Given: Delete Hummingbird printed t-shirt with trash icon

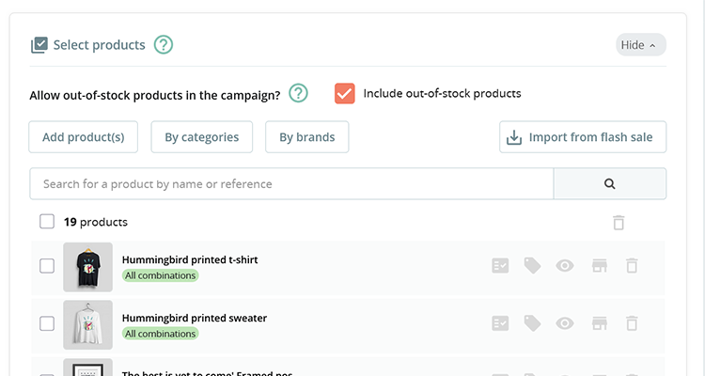Looking at the screenshot, I should pyautogui.click(x=632, y=266).
